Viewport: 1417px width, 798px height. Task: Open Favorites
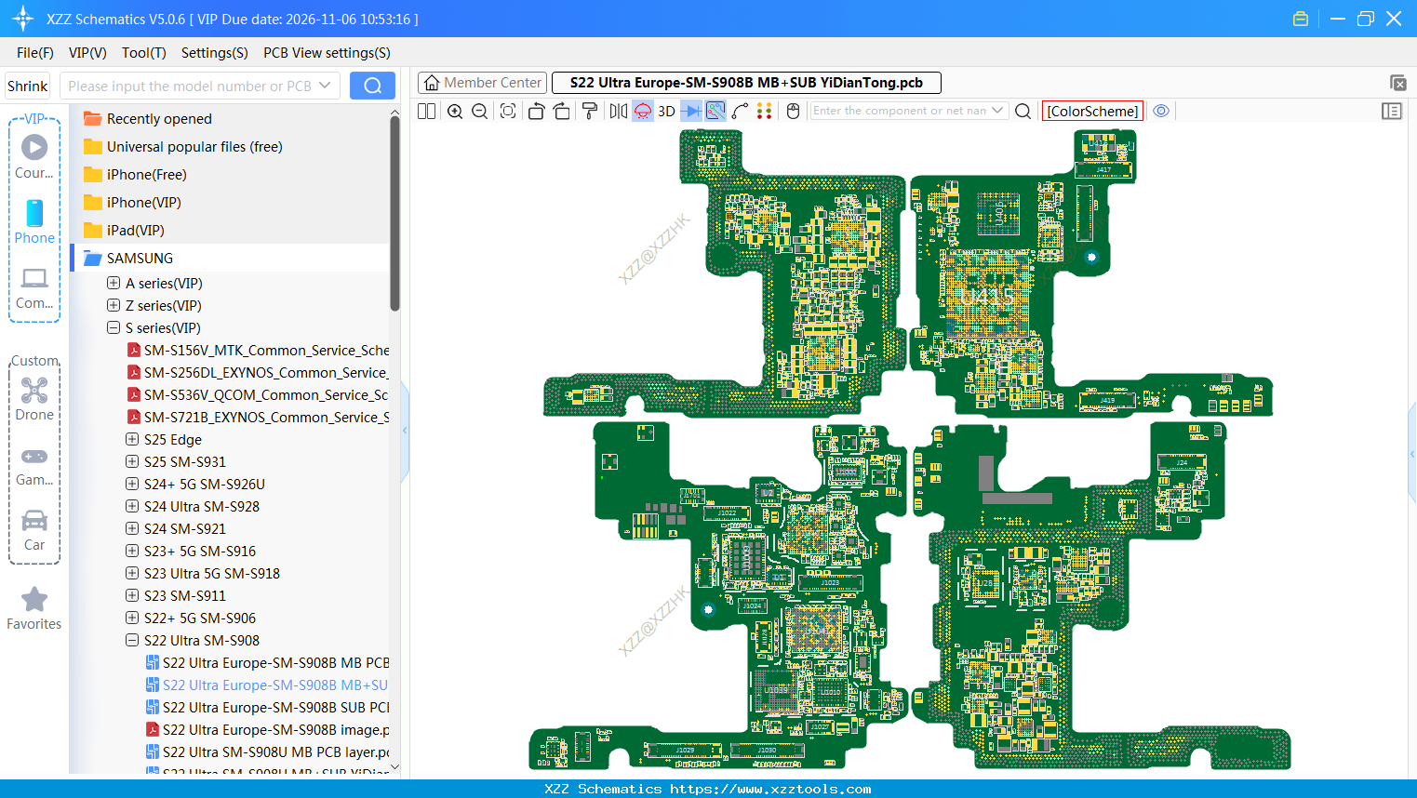[x=34, y=609]
